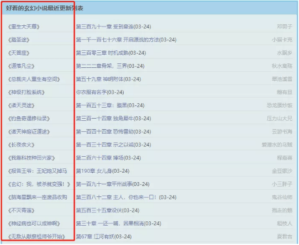The image size is (299, 245).
Task: Click the 好看的玄幻小说最近更新列表 header
Action: 45,8
